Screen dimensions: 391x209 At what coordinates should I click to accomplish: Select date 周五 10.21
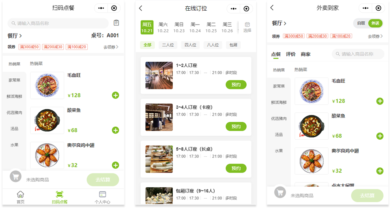point(147,27)
